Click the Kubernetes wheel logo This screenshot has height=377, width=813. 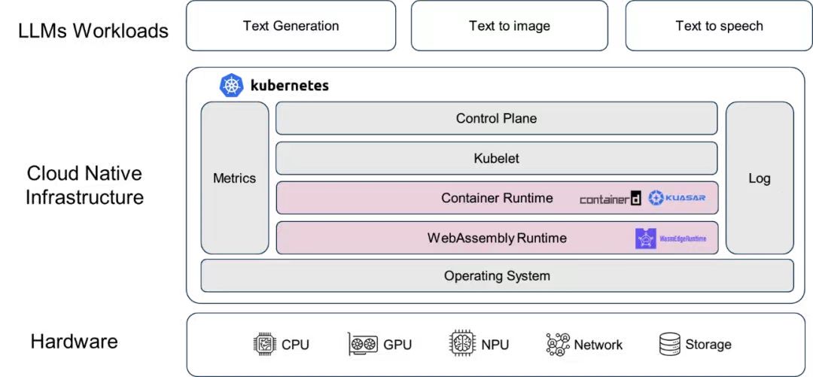[x=231, y=86]
